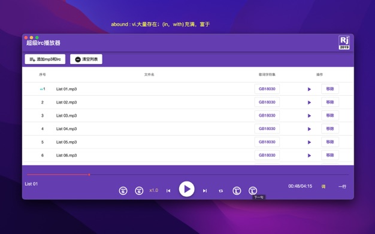Select the List 04.mp3 file name
Image resolution: width=375 pixels, height=234 pixels.
point(66,129)
